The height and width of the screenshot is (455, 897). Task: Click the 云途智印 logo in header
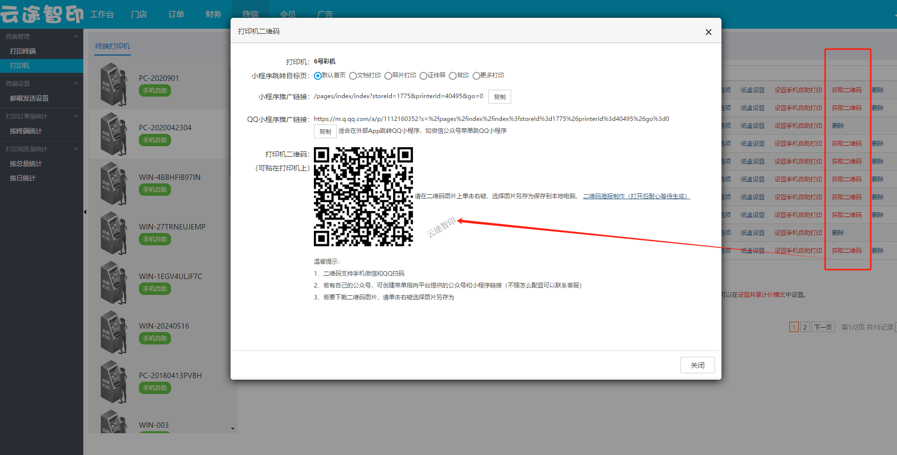(42, 14)
